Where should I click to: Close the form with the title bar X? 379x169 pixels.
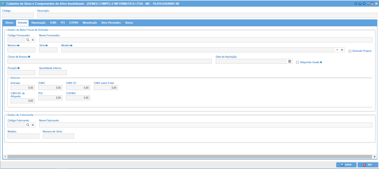376,4
